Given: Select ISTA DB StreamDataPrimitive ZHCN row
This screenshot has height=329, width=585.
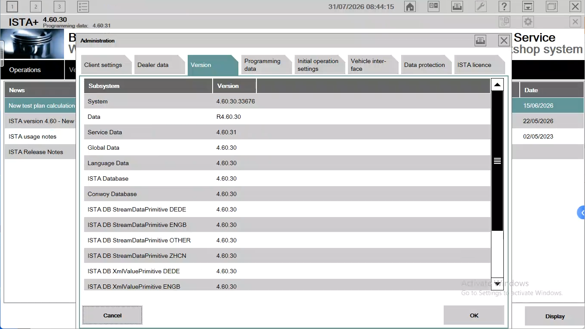Looking at the screenshot, I should tap(287, 256).
